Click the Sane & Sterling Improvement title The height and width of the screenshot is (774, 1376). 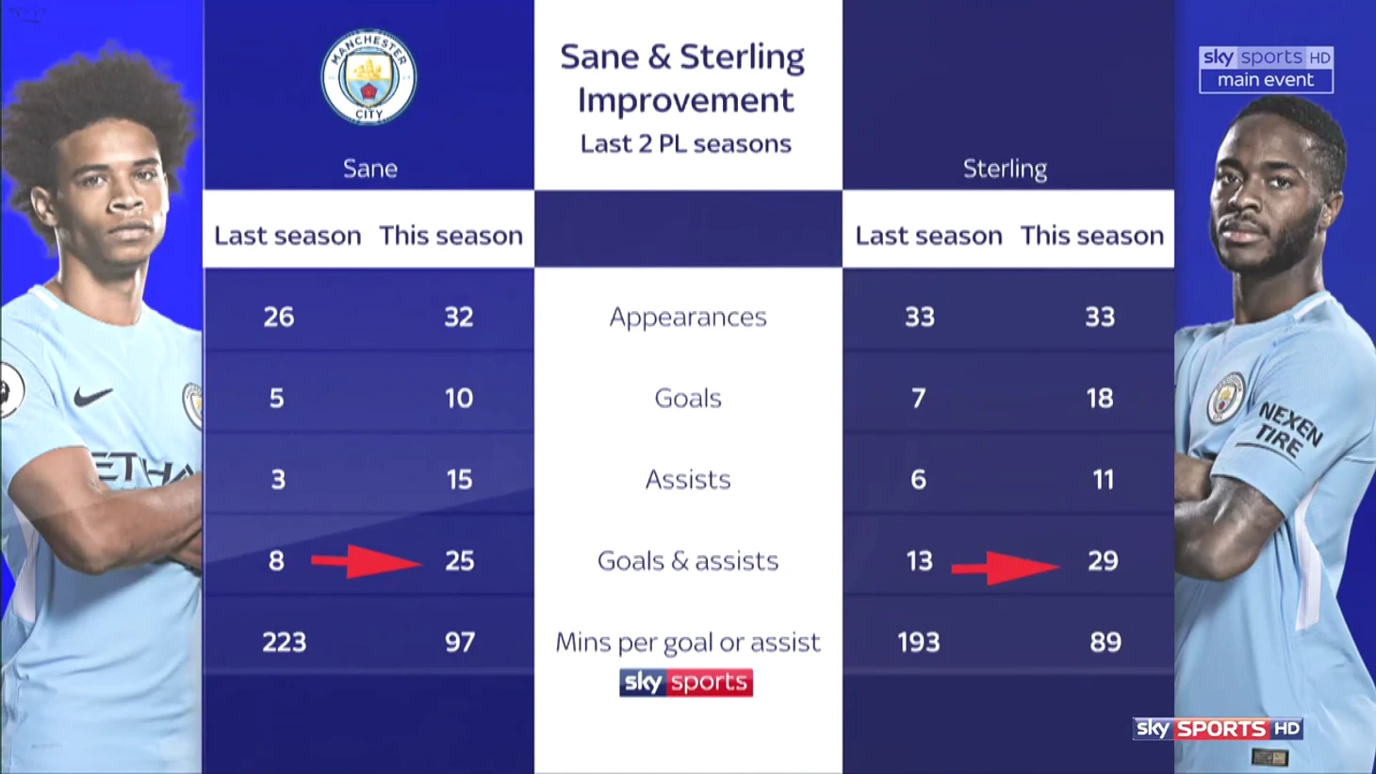683,78
